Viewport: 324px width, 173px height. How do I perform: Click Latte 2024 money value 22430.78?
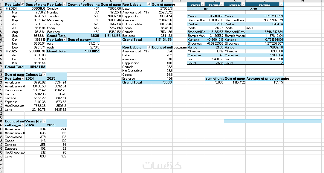[x=35, y=110]
